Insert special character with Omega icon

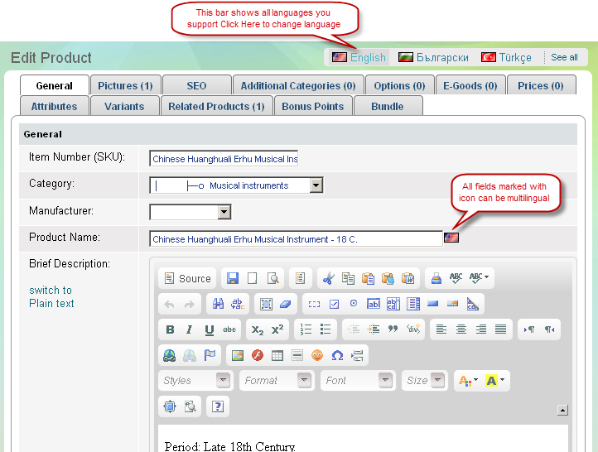click(337, 355)
